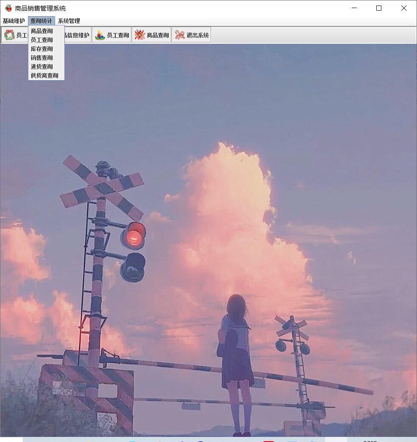Viewport: 417px width, 442px height.
Task: Click the red flower icon for 商品查询
Action: click(x=140, y=35)
